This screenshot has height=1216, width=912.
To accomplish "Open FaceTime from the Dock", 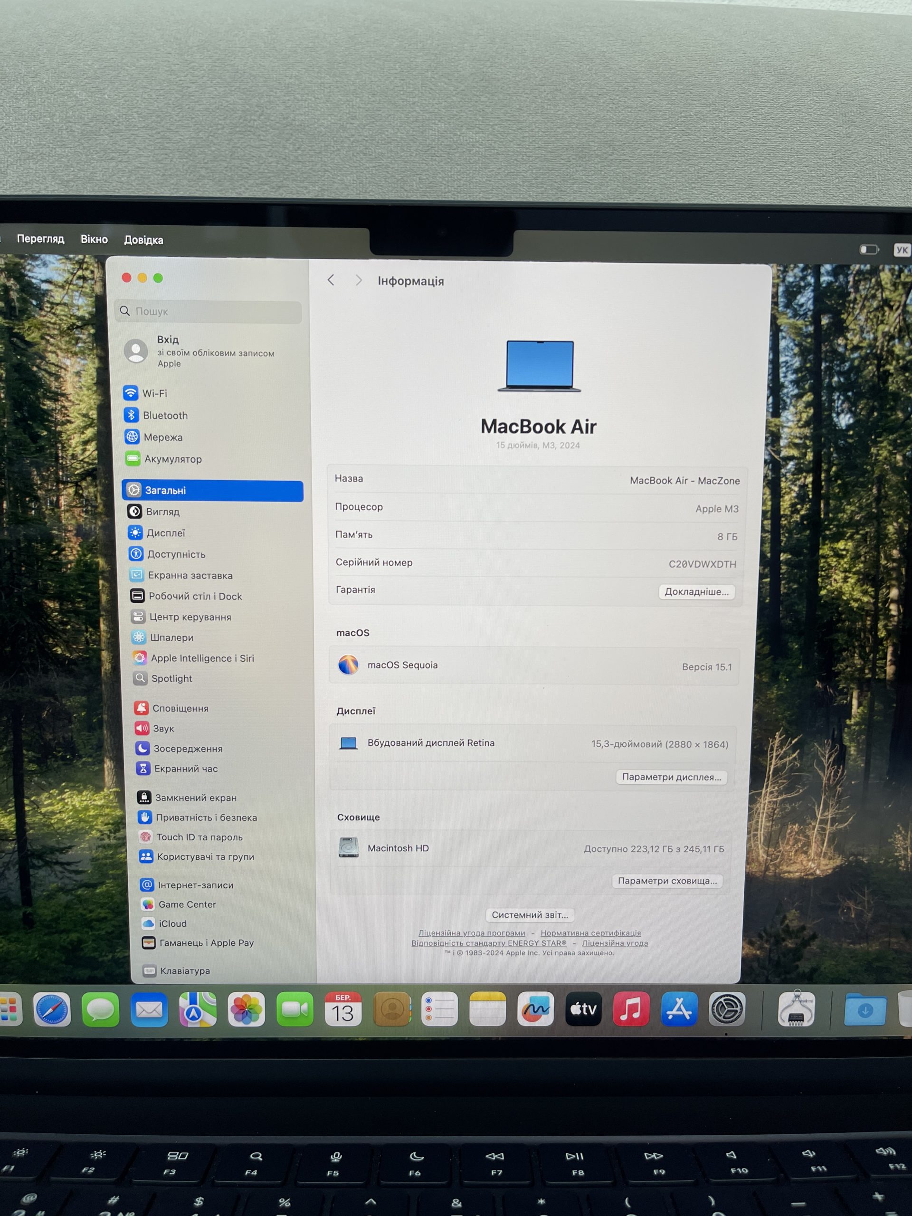I will click(x=294, y=1009).
